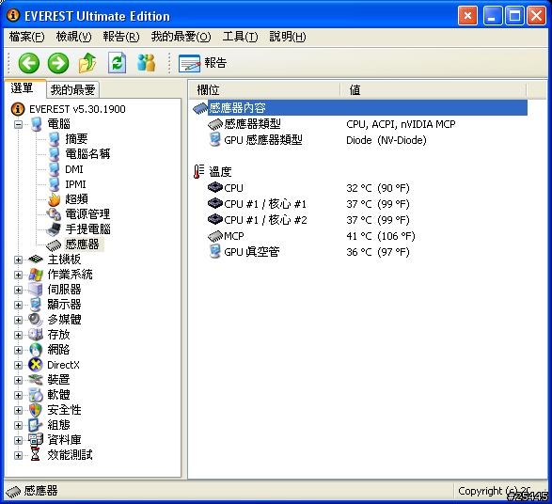Click the laptop icon beside 手提電腦
Screen dimensions: 552x504
pyautogui.click(x=54, y=229)
